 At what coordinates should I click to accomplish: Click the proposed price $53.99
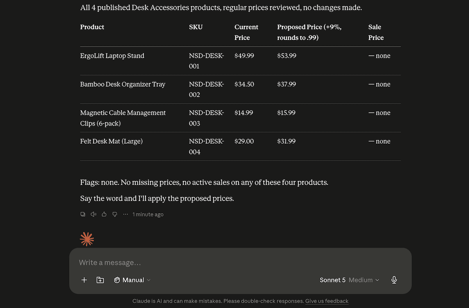pyautogui.click(x=286, y=56)
